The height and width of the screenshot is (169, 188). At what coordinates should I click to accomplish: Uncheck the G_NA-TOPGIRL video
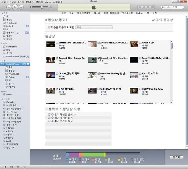(x=57, y=89)
